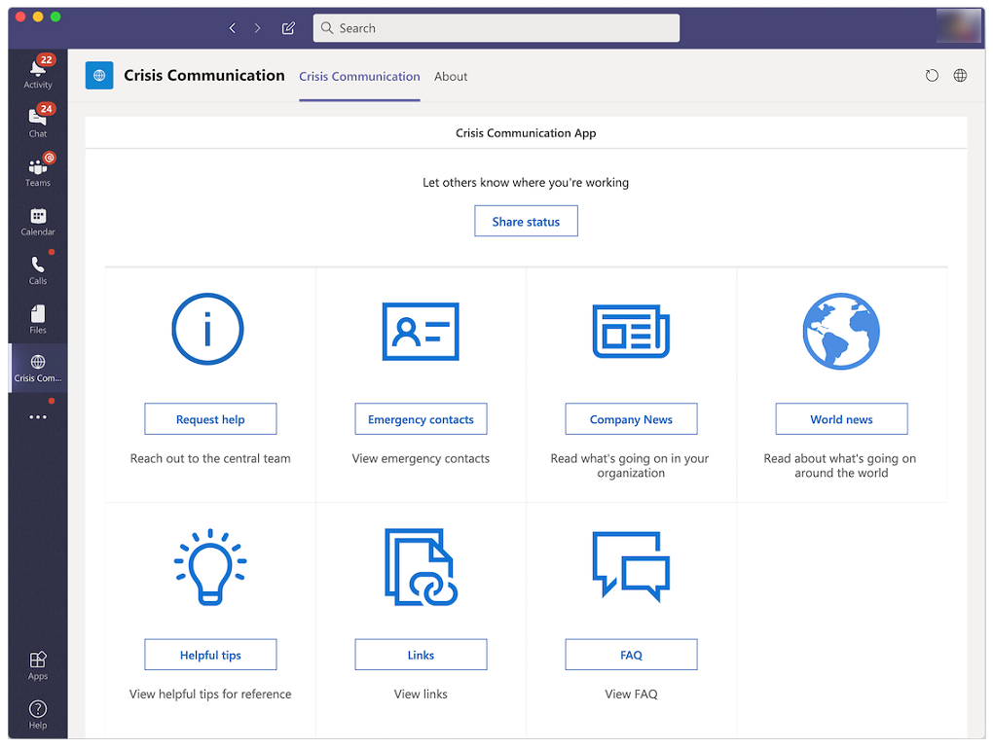Open Emergency contacts
Image resolution: width=993 pixels, height=748 pixels.
[421, 418]
